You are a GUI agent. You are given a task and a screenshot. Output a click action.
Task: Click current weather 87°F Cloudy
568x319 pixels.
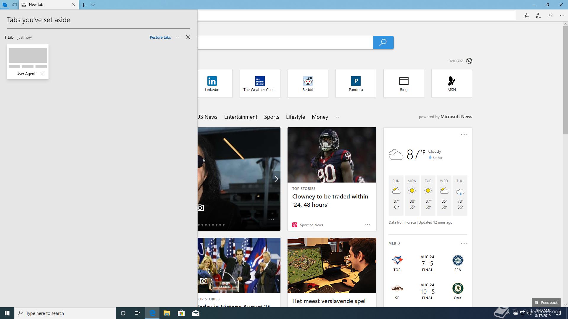415,154
